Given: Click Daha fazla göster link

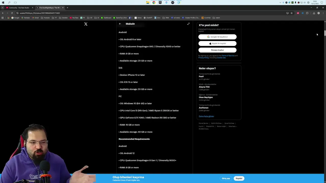Looking at the screenshot, I should (x=206, y=116).
